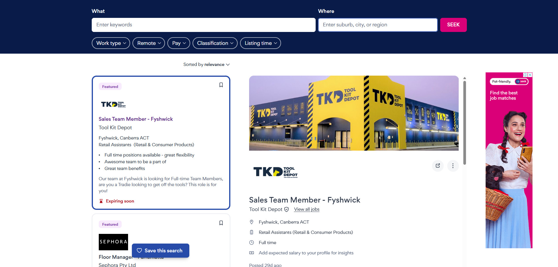Bookmark the Sales Team Member Fyshwick job

221,85
